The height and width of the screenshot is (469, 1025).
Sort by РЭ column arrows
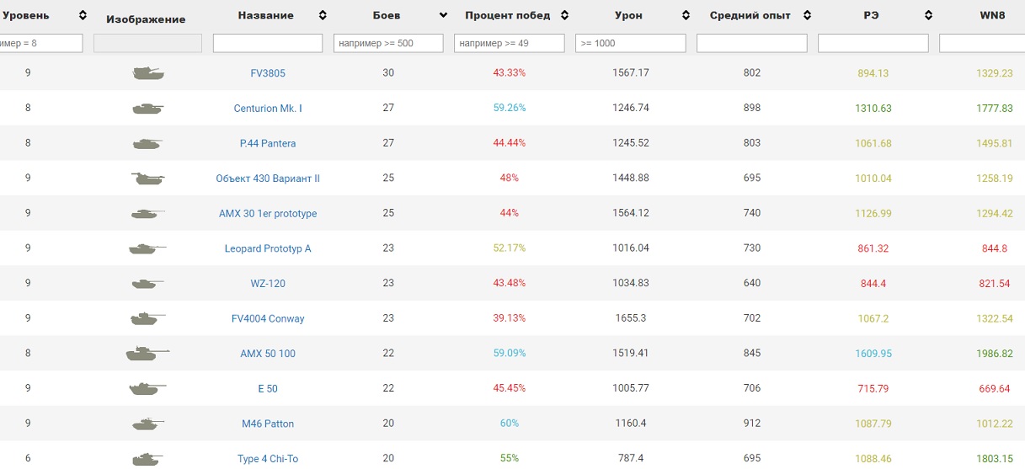928,15
